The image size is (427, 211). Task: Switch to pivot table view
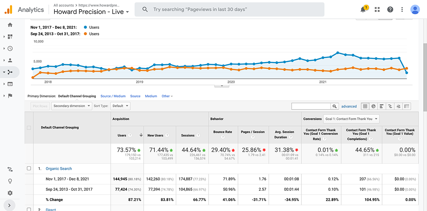pyautogui.click(x=406, y=106)
